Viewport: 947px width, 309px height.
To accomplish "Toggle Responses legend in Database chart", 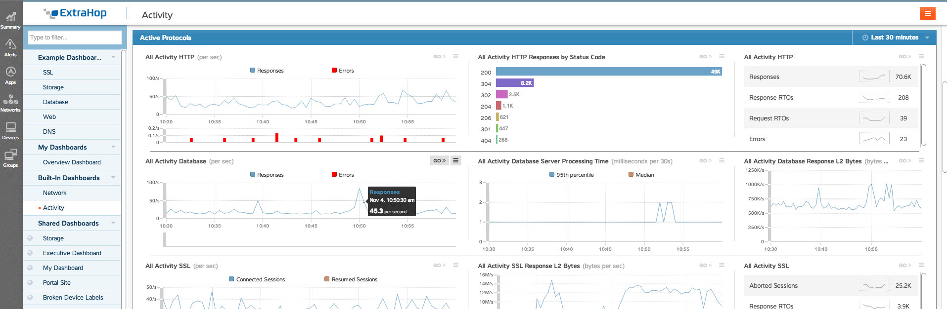I will click(x=267, y=175).
